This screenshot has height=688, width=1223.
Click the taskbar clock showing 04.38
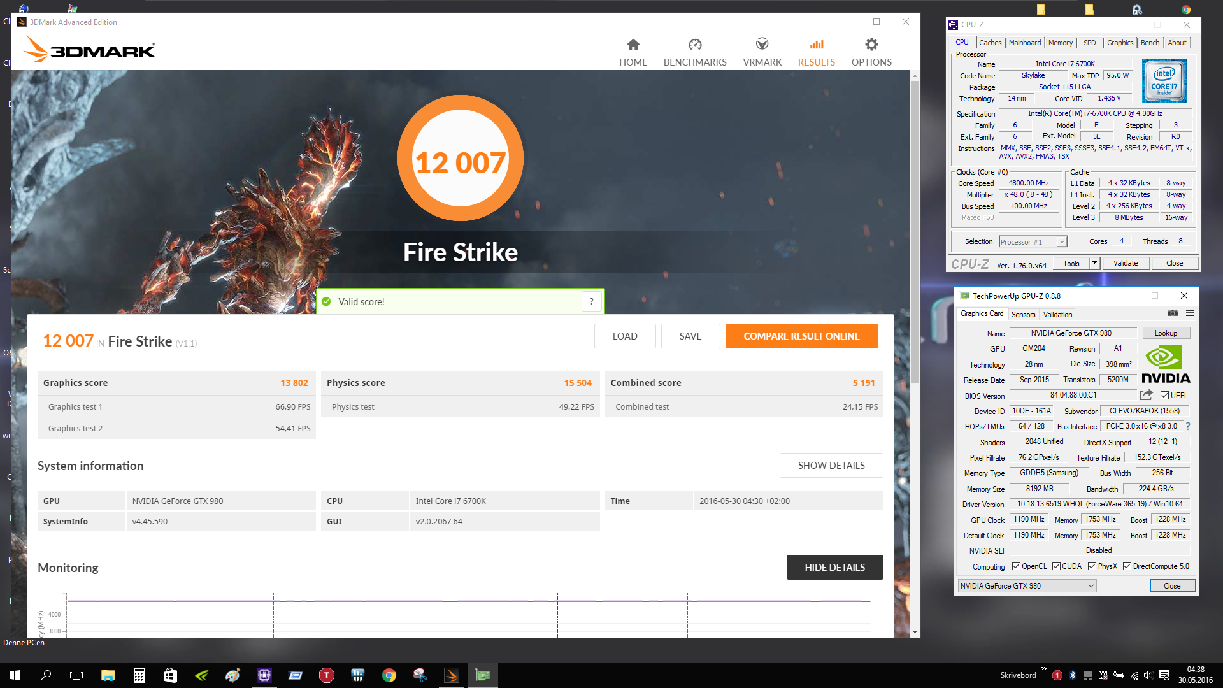coord(1195,675)
